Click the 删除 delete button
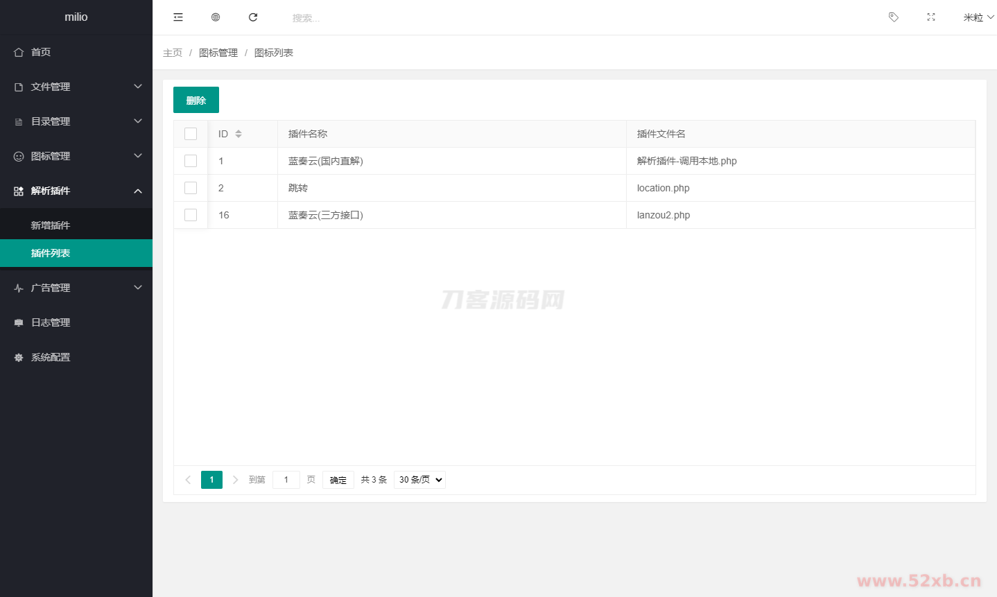Image resolution: width=997 pixels, height=597 pixels. (x=196, y=99)
